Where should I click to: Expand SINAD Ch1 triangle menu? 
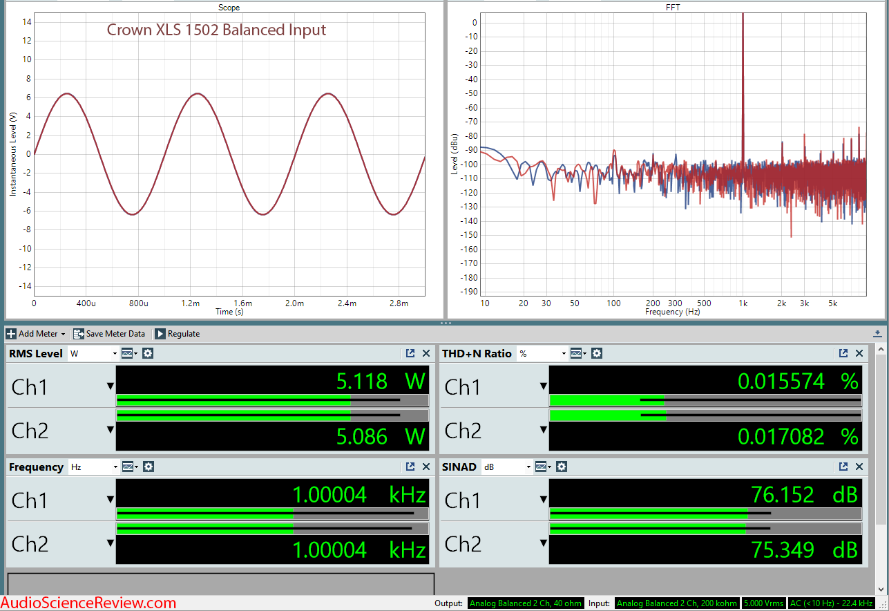pyautogui.click(x=543, y=500)
